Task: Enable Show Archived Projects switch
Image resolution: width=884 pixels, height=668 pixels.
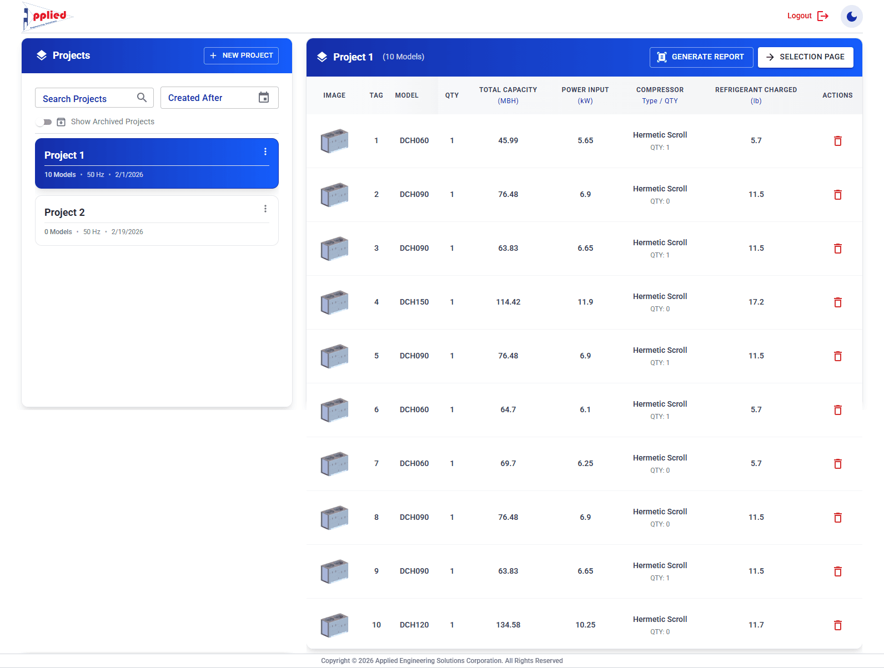Action: coord(44,122)
